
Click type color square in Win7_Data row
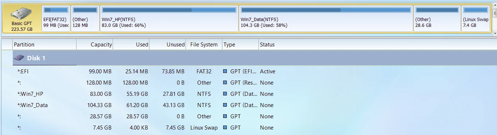point(225,105)
